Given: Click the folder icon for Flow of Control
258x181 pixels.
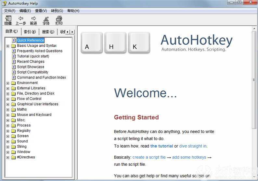Looking at the screenshot, I should tap(13, 99).
